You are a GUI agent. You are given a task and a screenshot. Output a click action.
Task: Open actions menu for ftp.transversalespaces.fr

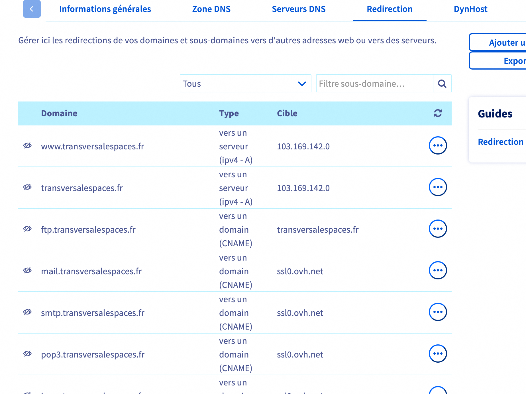click(438, 229)
